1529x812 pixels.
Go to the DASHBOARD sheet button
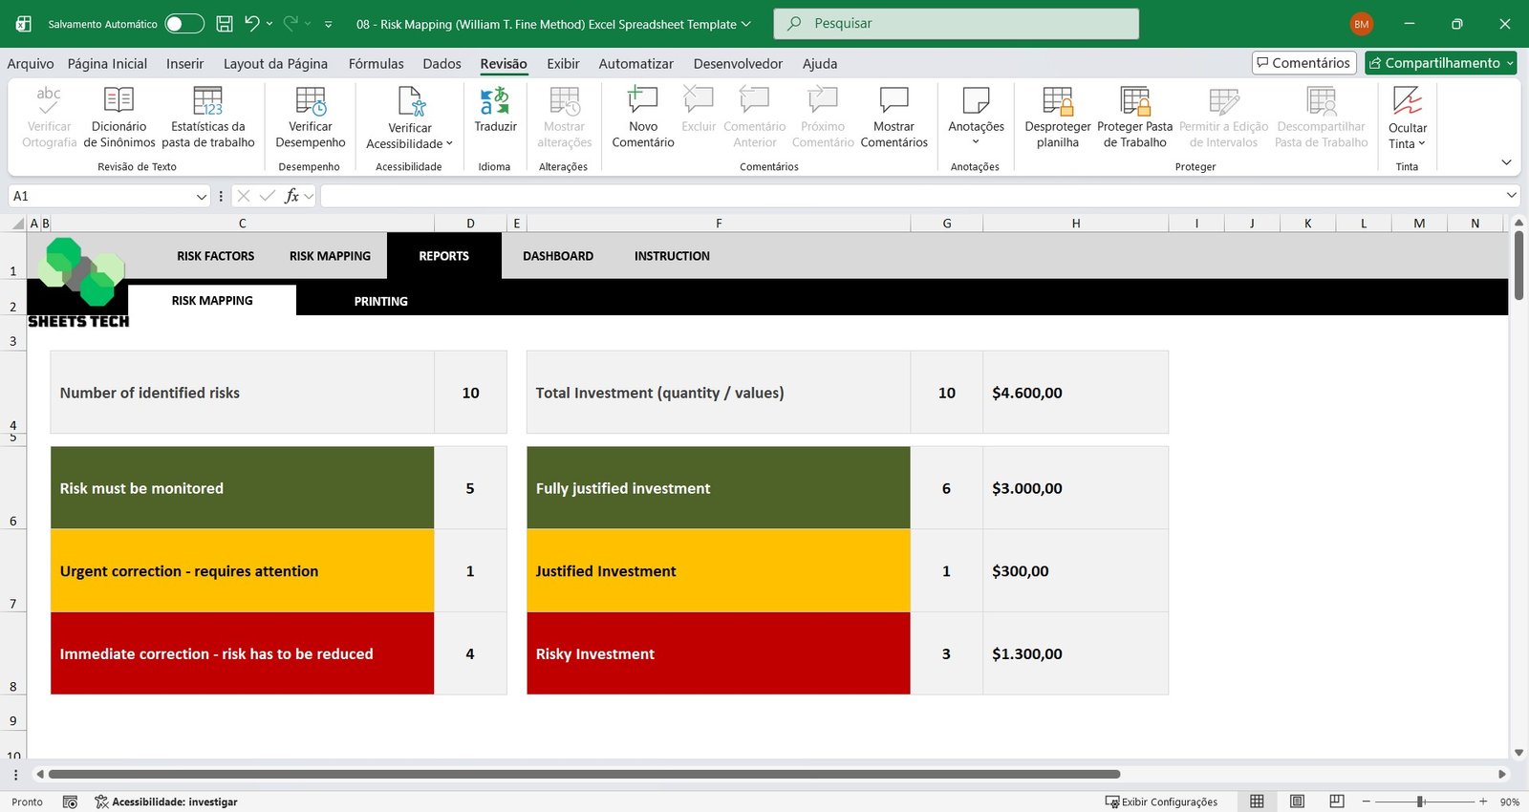(558, 256)
